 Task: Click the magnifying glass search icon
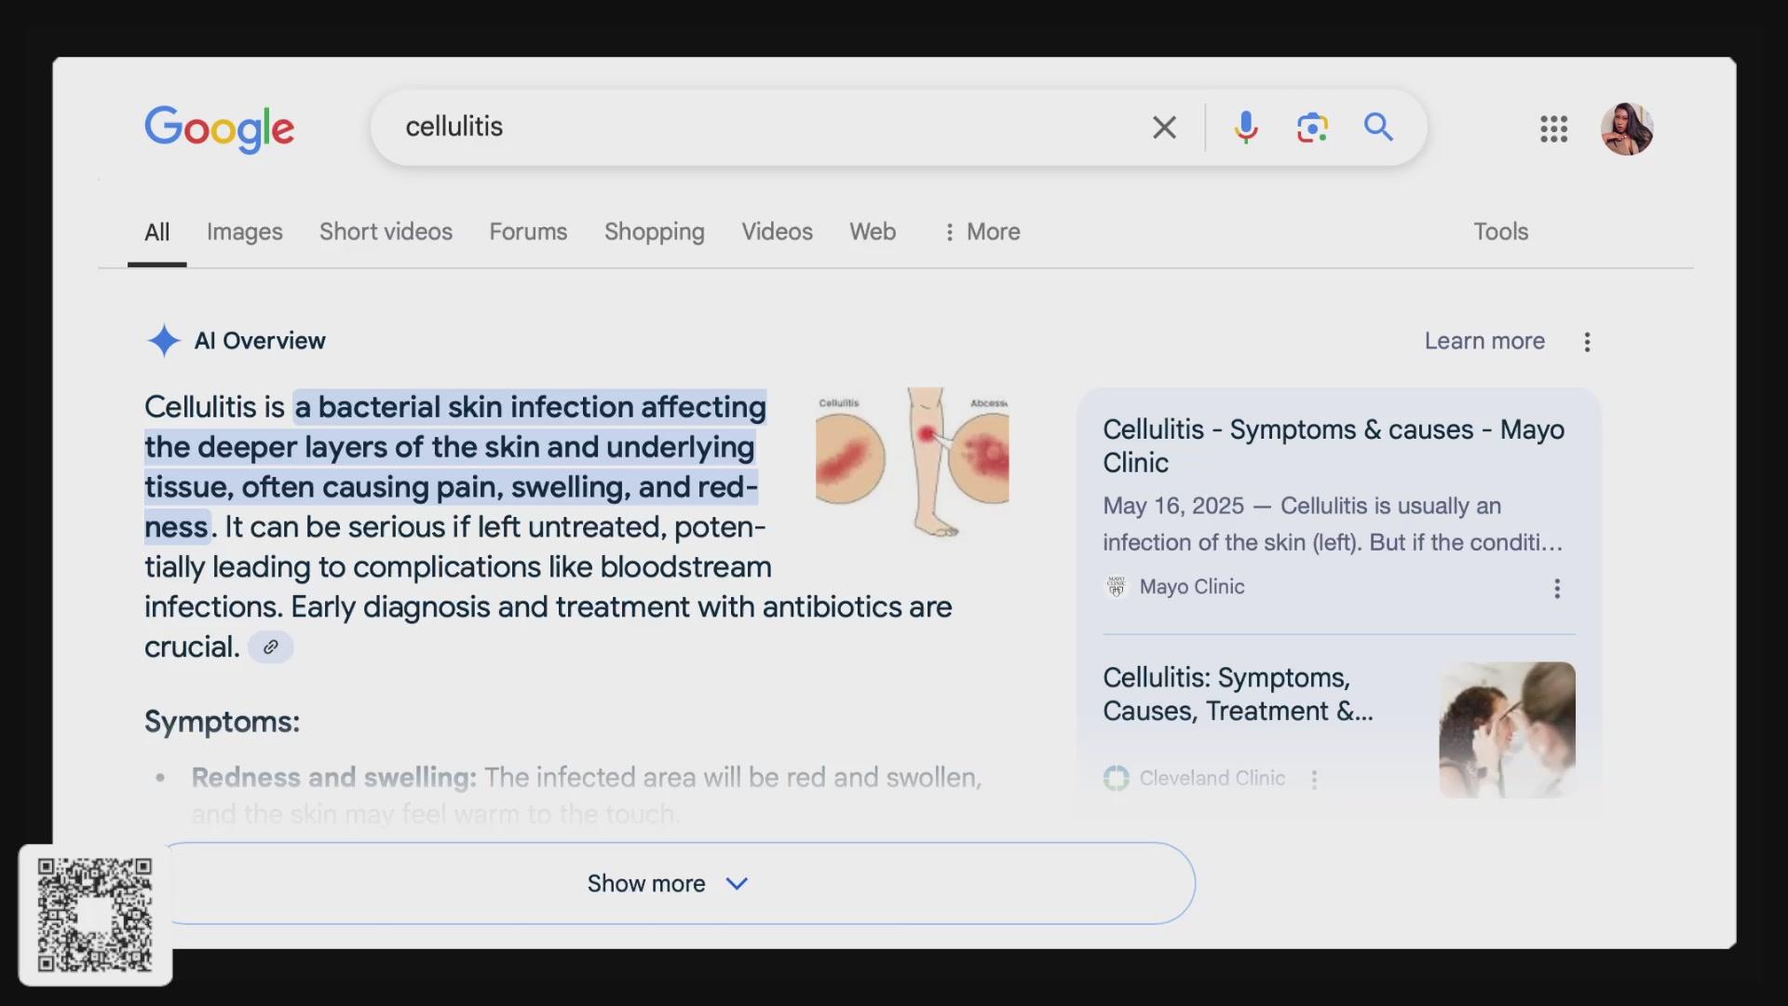(1378, 127)
